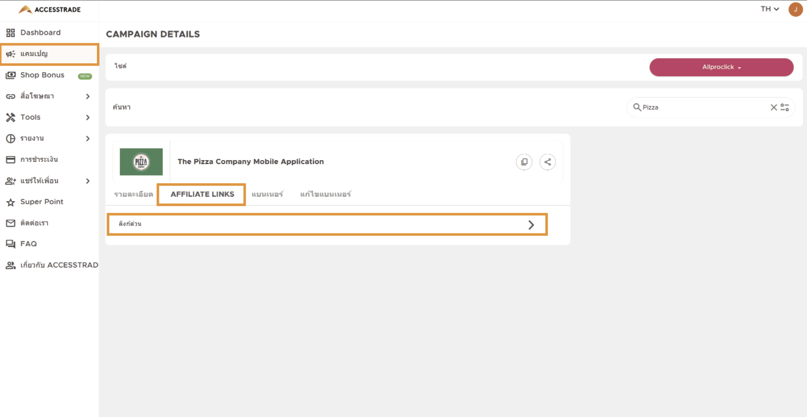Click the ACCESSTRADE logo
Image resolution: width=807 pixels, height=417 pixels.
[49, 9]
